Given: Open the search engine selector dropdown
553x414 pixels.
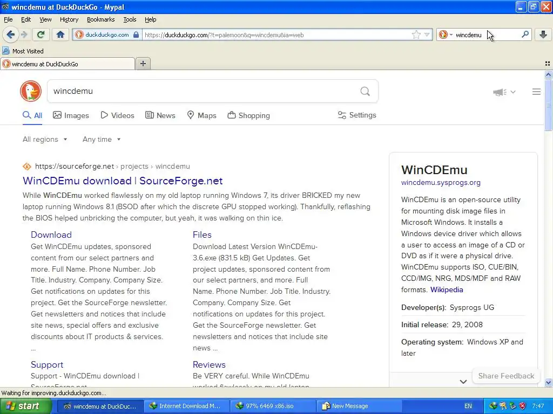Looking at the screenshot, I should pyautogui.click(x=446, y=34).
